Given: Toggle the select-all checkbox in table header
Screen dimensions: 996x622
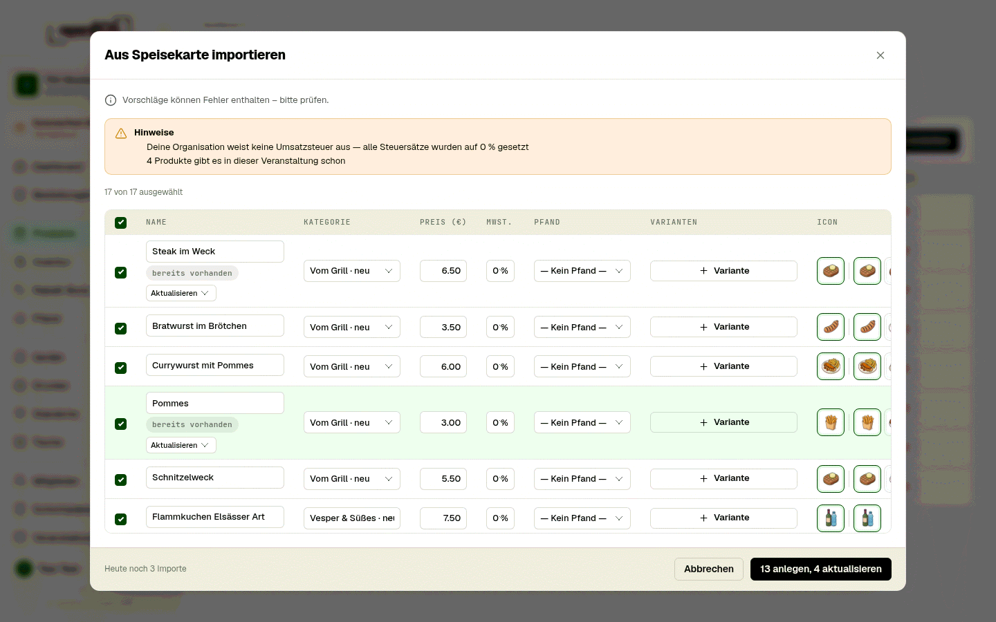Looking at the screenshot, I should tap(121, 223).
